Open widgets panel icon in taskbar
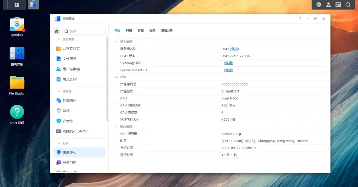This screenshot has width=358, height=187. coord(338,5)
